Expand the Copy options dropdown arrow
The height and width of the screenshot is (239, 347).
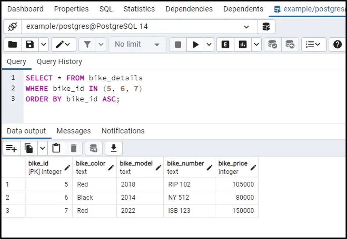tap(43, 148)
